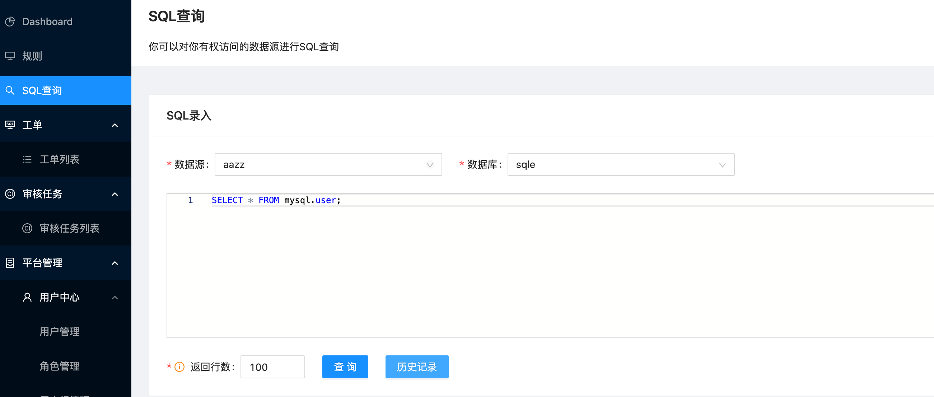934x397 pixels.
Task: Click the Dashboard pie chart icon
Action: 10,22
